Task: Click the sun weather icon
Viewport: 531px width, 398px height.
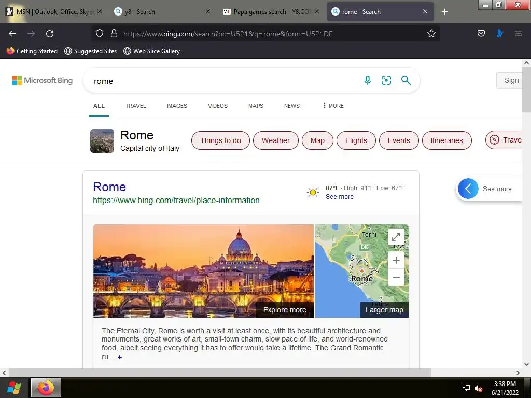Action: [313, 192]
